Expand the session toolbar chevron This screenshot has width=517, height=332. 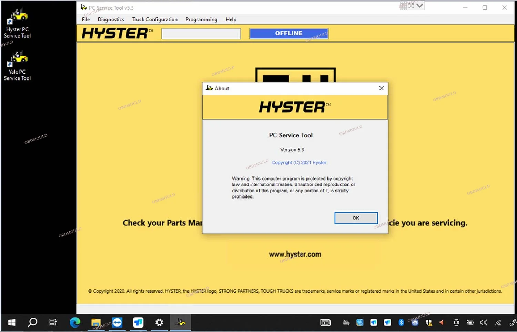pyautogui.click(x=419, y=6)
